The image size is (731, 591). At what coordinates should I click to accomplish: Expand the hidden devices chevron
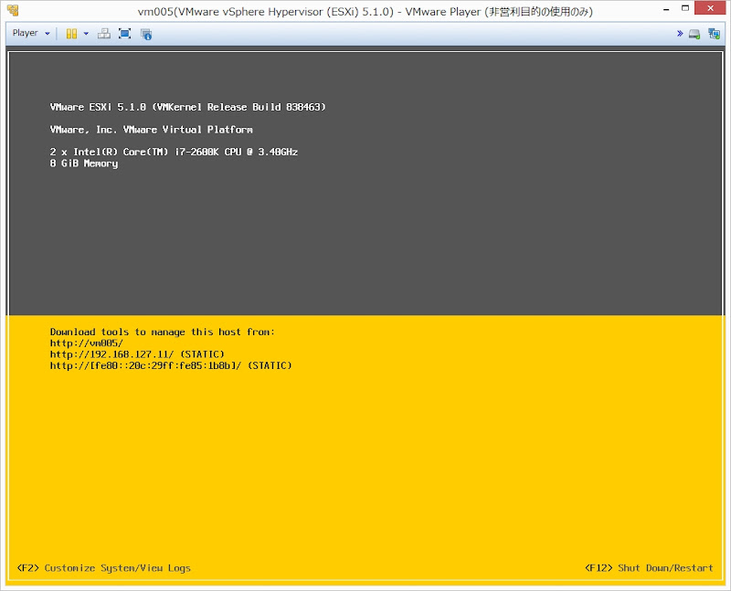pos(680,33)
